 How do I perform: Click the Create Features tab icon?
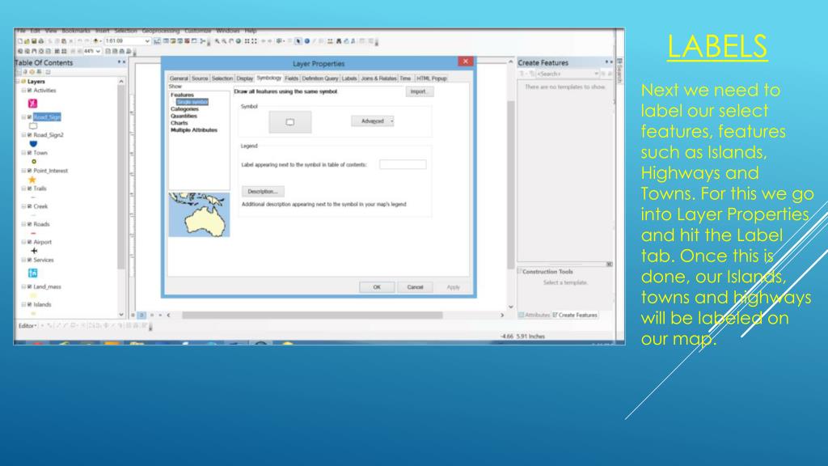(x=555, y=315)
